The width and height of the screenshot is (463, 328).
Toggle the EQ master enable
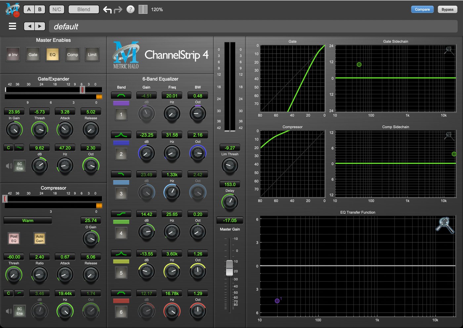pyautogui.click(x=53, y=55)
